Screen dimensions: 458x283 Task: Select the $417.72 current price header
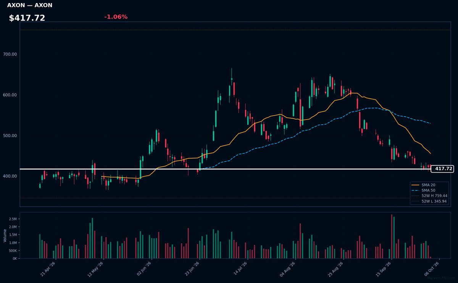pos(27,18)
